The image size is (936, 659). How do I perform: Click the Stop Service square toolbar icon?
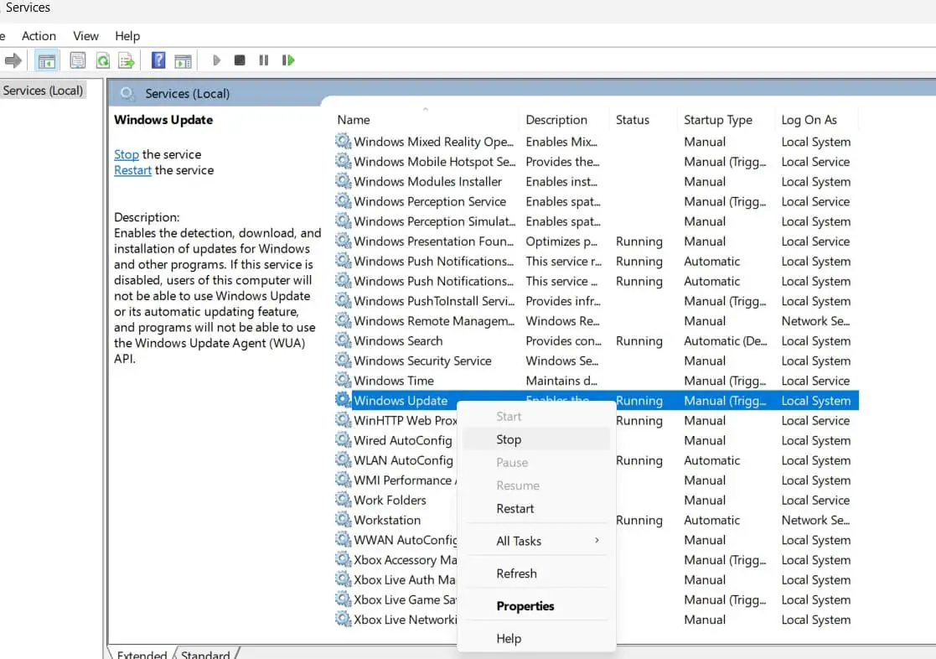[240, 60]
